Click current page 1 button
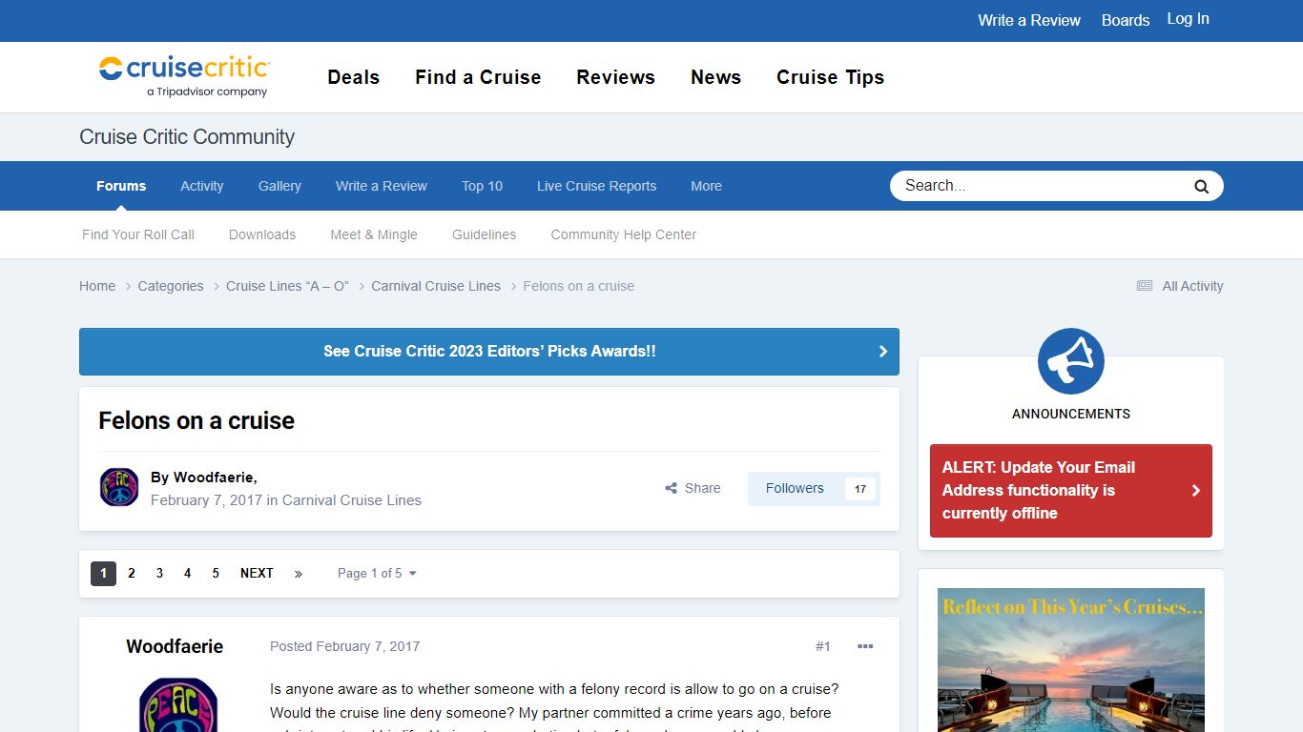This screenshot has height=732, width=1303. 103,574
